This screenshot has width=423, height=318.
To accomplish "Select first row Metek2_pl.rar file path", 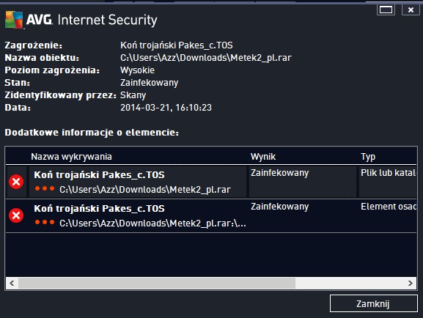I will [x=145, y=190].
